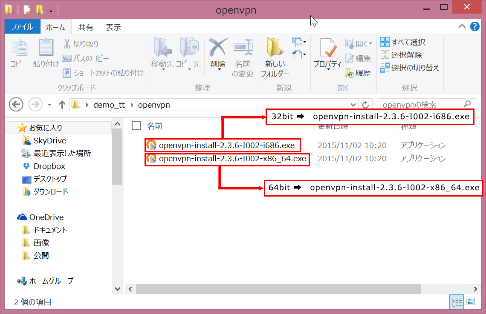
Task: Create a new folder (新しいフォルダー)
Action: pos(275,57)
